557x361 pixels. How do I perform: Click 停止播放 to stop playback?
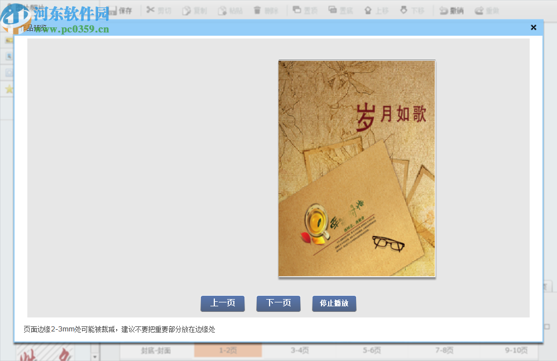point(334,304)
